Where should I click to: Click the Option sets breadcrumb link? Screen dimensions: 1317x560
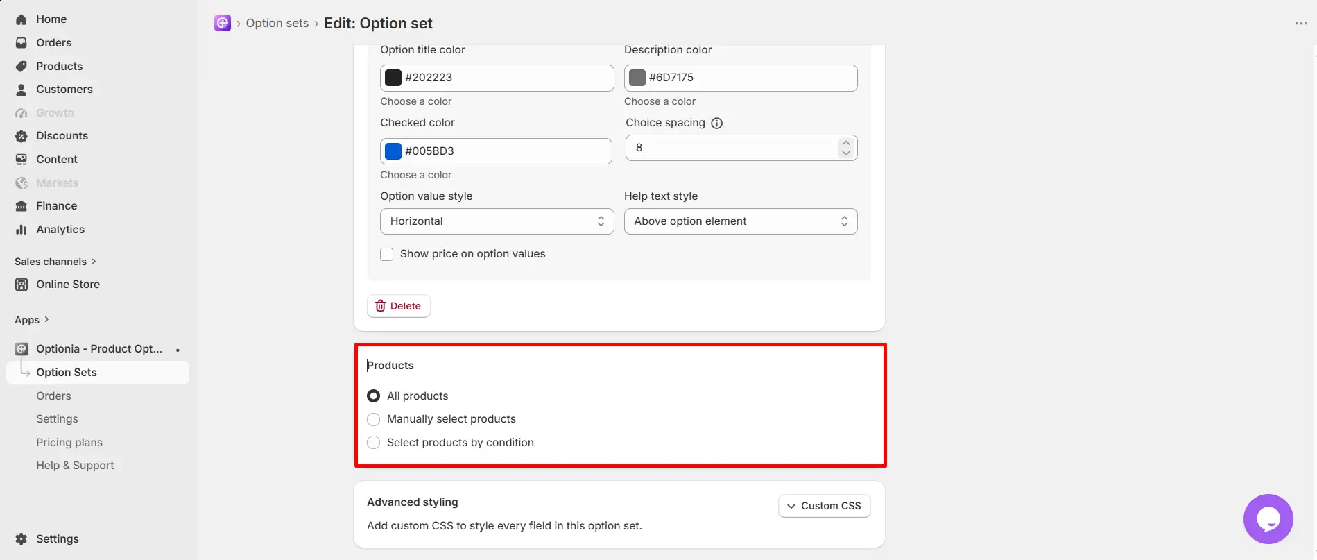click(277, 23)
